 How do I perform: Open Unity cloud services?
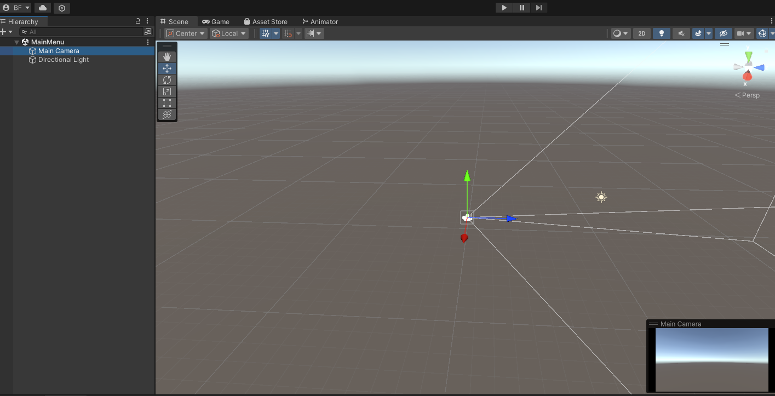[x=43, y=8]
